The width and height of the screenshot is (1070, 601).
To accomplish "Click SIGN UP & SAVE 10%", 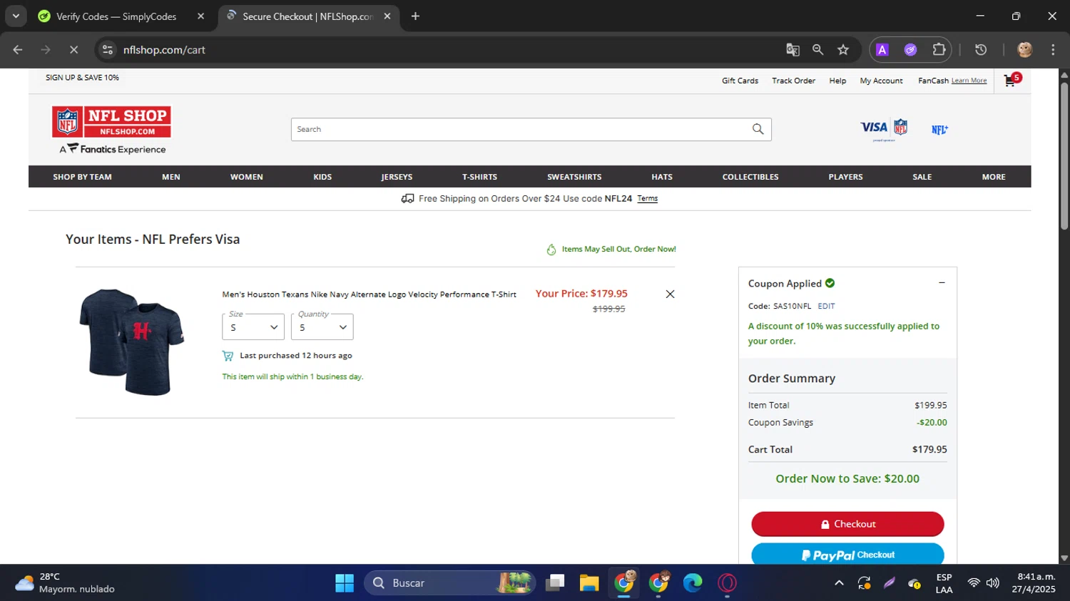I will [x=82, y=78].
